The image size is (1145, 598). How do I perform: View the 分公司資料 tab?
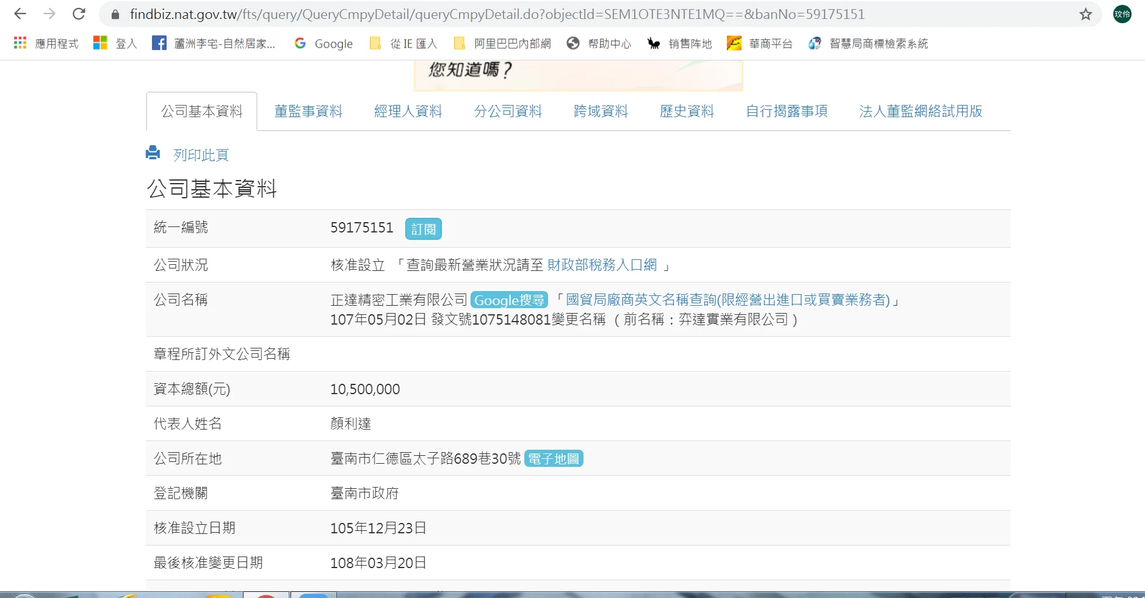tap(508, 111)
